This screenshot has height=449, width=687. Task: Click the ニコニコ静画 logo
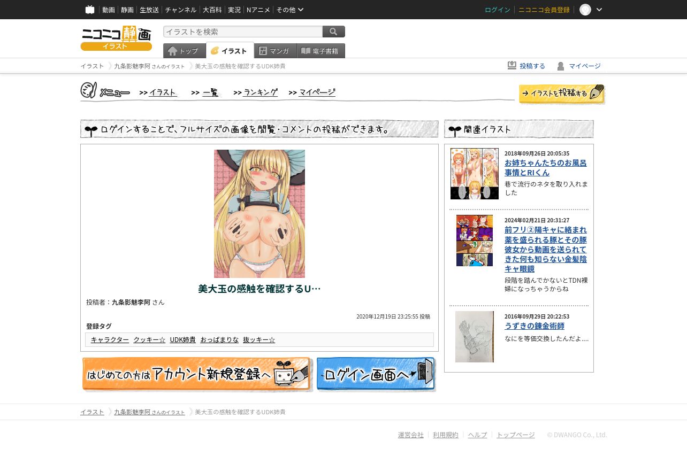tap(116, 38)
